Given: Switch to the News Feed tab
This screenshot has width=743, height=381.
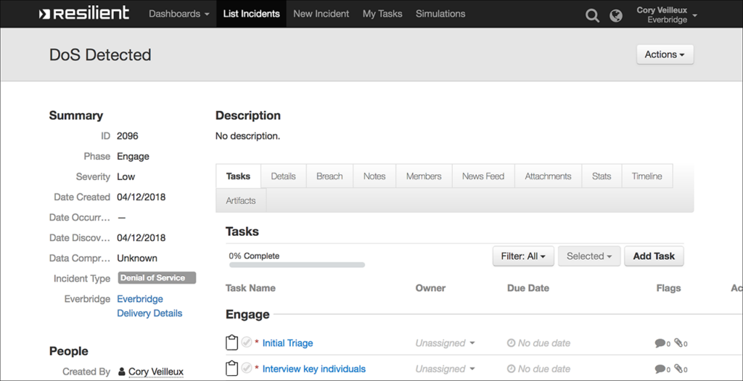Looking at the screenshot, I should [483, 176].
